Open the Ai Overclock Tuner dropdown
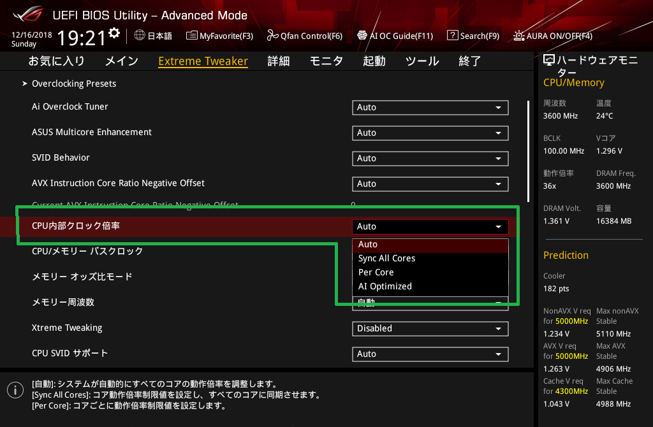The width and height of the screenshot is (653, 427). (430, 107)
